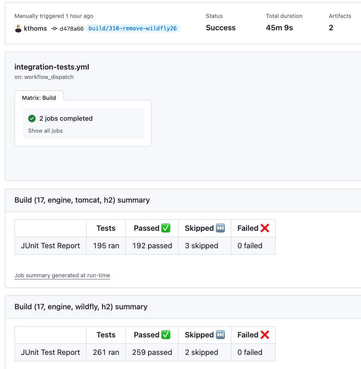The height and width of the screenshot is (369, 361).
Task: Open commit d478a66
Action: (71, 29)
